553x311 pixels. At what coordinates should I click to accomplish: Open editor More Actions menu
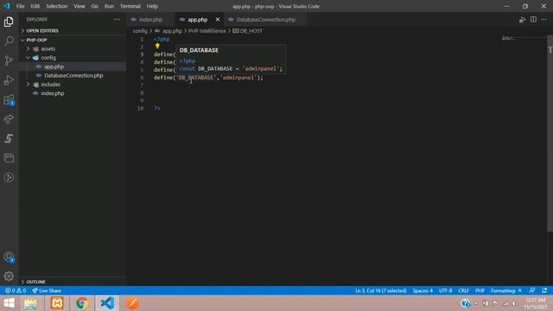click(543, 20)
